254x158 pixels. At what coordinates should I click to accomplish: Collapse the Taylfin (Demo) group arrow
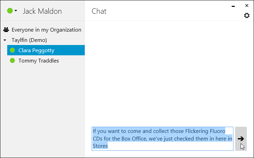click(x=5, y=40)
